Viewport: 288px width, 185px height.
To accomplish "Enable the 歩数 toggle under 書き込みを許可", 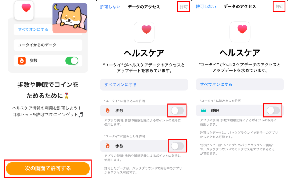I will pyautogui.click(x=177, y=110).
